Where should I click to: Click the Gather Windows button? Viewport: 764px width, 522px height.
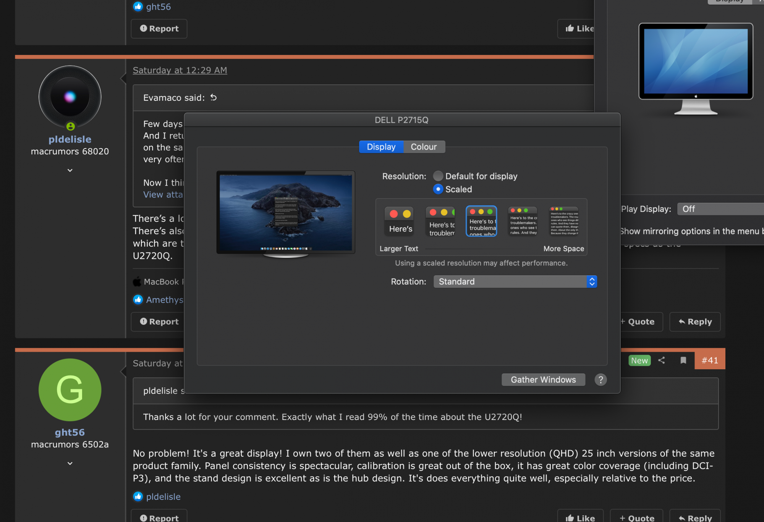click(x=543, y=380)
